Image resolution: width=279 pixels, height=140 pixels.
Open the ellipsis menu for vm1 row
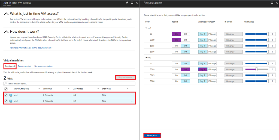132,96
